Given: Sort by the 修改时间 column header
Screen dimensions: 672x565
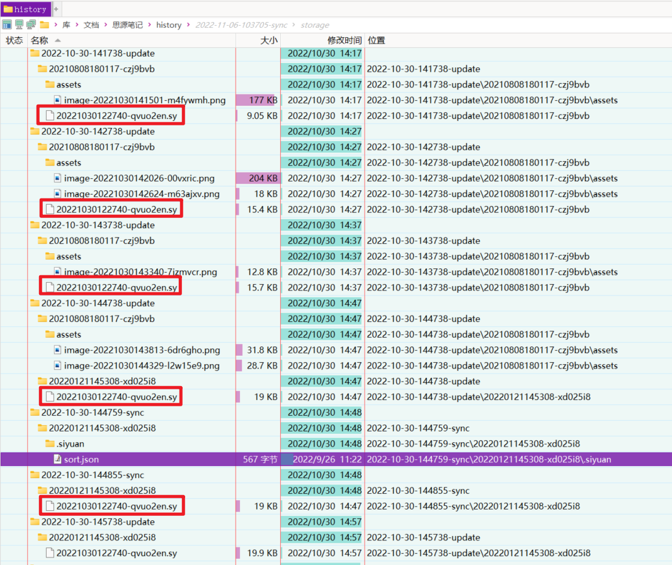Looking at the screenshot, I should pyautogui.click(x=322, y=40).
